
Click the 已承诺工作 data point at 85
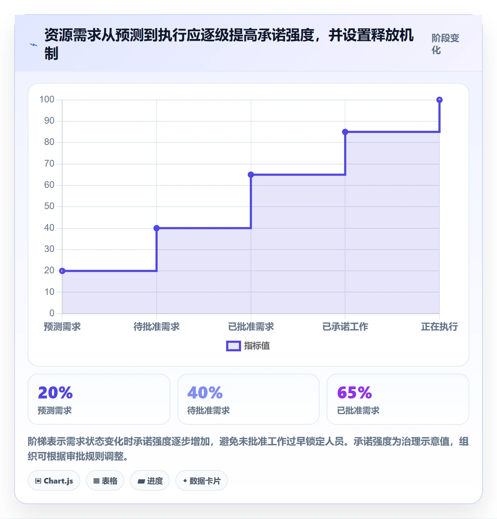tap(345, 132)
